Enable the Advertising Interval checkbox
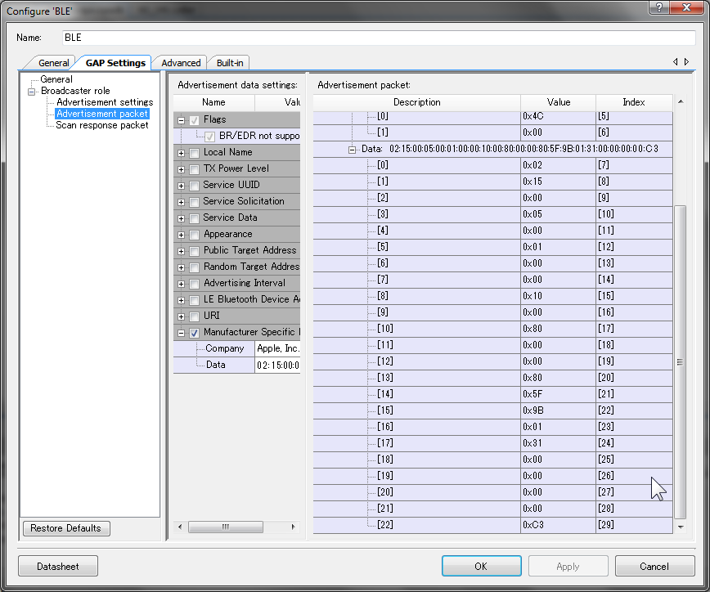 pos(195,284)
